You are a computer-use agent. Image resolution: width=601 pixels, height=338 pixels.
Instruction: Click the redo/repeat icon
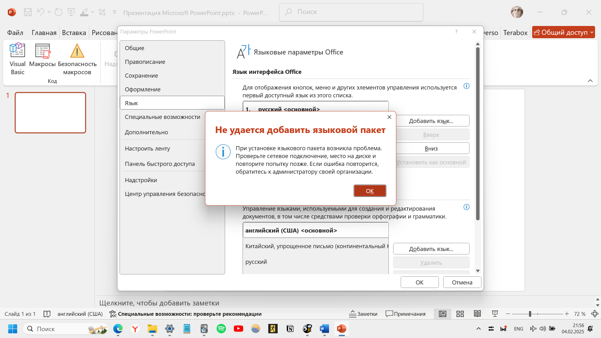coord(59,12)
